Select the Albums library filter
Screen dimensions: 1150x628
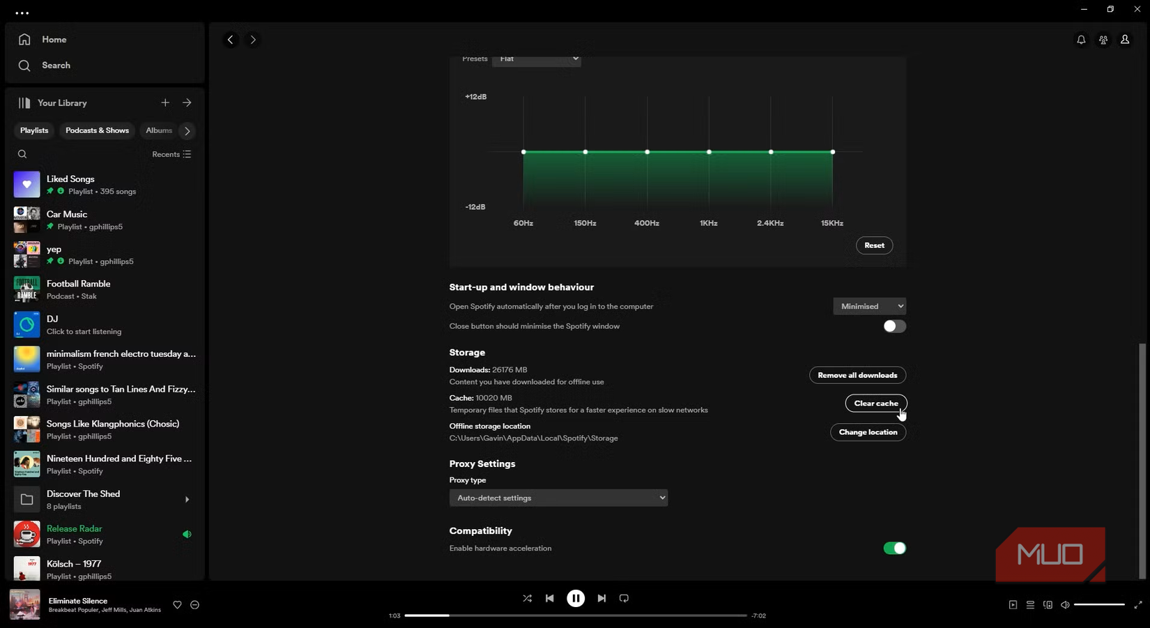(x=158, y=130)
